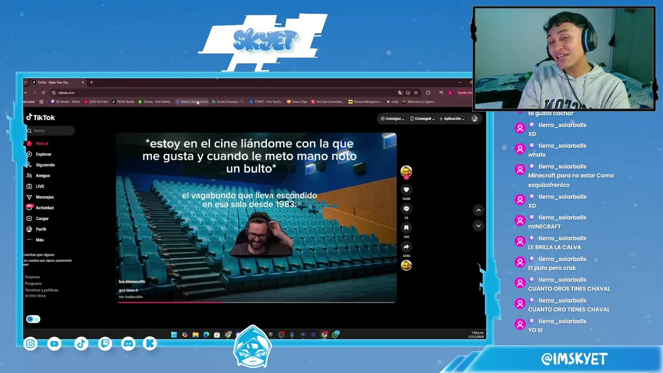Viewport: 663px width, 373px height.
Task: Open the creator avatar above the like button
Action: 406,171
